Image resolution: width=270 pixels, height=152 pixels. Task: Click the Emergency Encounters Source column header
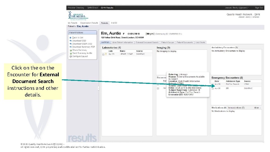(247, 81)
